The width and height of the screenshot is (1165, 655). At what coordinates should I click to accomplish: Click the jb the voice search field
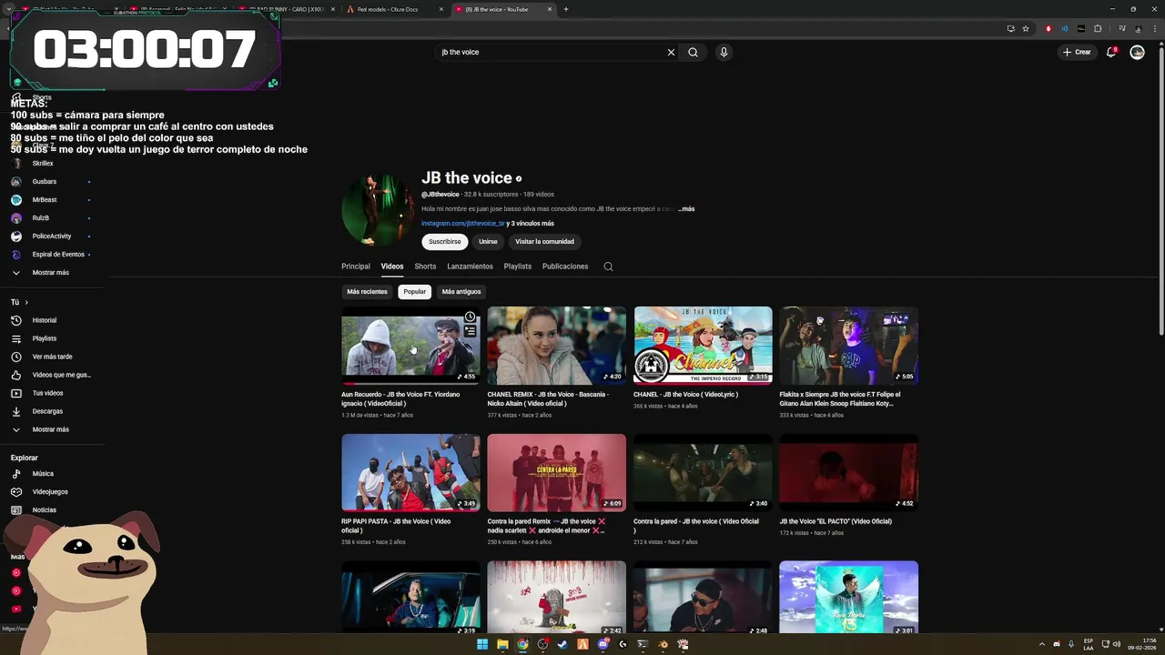pos(551,52)
